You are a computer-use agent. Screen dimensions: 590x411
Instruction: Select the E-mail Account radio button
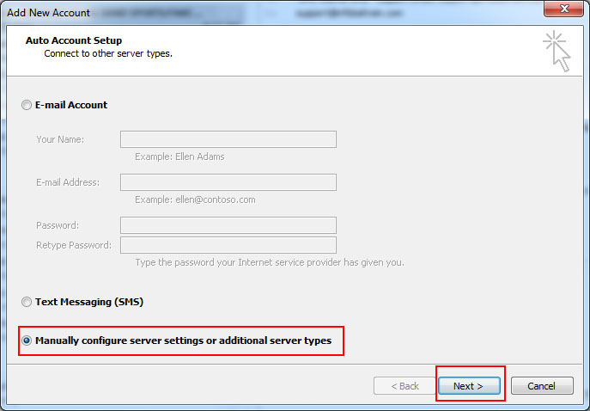click(x=26, y=105)
